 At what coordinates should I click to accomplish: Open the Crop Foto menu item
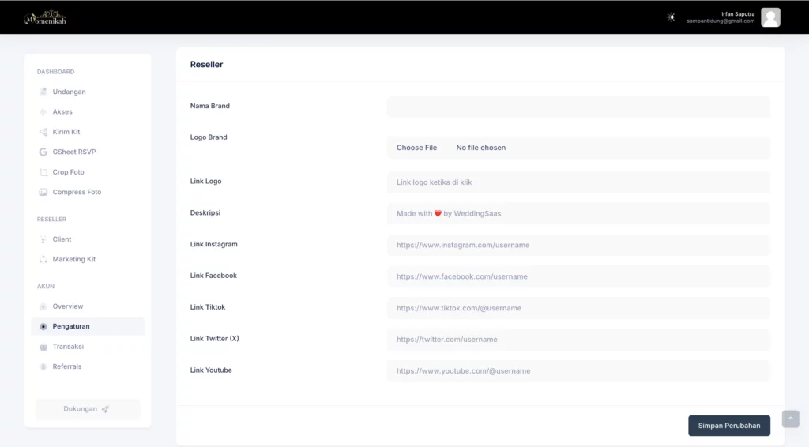(x=88, y=172)
